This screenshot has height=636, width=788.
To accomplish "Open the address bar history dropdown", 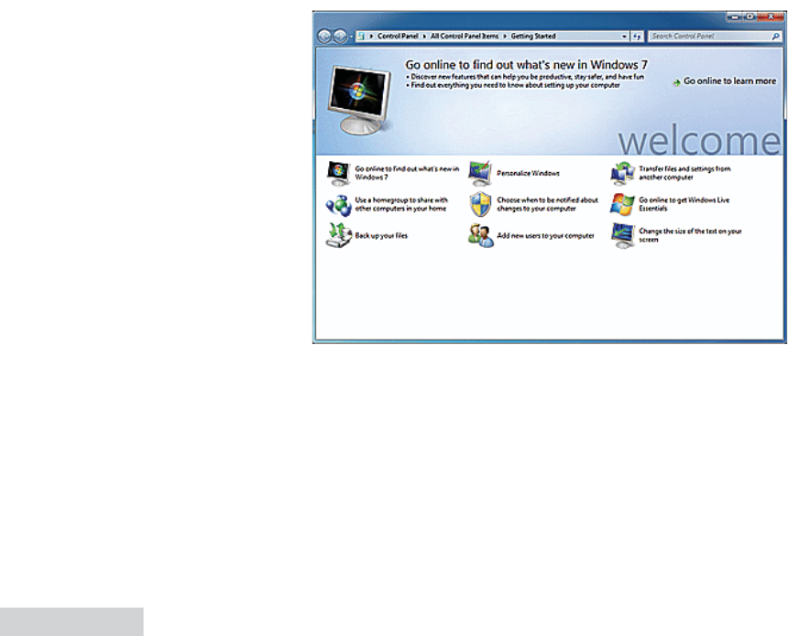I will coord(624,36).
